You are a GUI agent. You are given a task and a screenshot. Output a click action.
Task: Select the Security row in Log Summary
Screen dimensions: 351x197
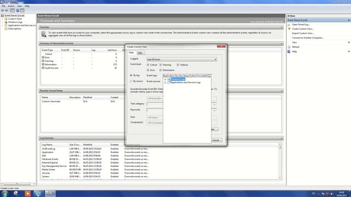tap(95, 173)
